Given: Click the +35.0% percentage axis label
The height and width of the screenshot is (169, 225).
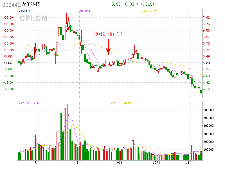Looking at the screenshot, I should click(x=8, y=17).
